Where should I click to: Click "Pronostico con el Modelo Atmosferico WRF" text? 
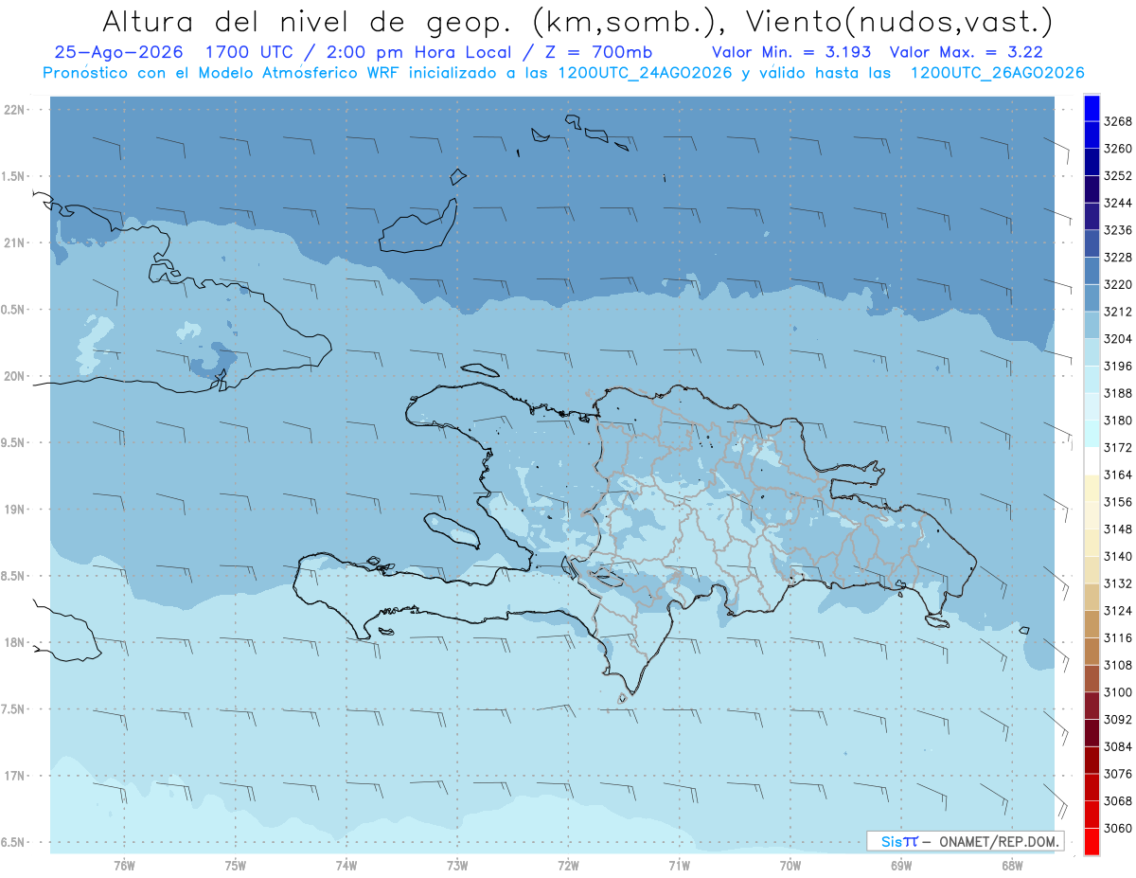point(222,73)
